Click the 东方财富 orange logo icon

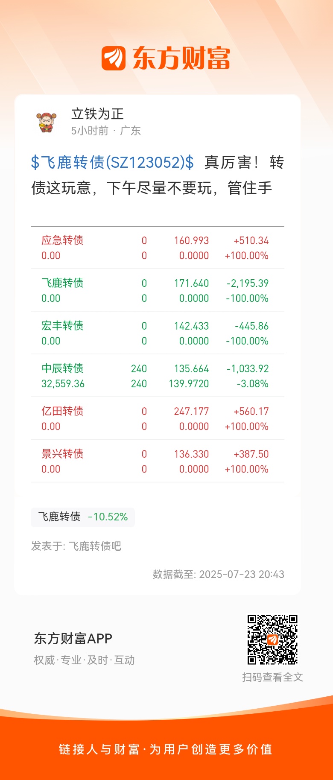point(114,58)
